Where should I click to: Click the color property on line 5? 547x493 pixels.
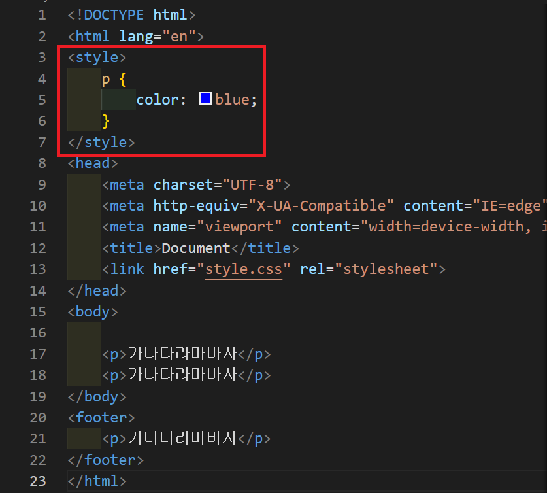click(x=157, y=100)
